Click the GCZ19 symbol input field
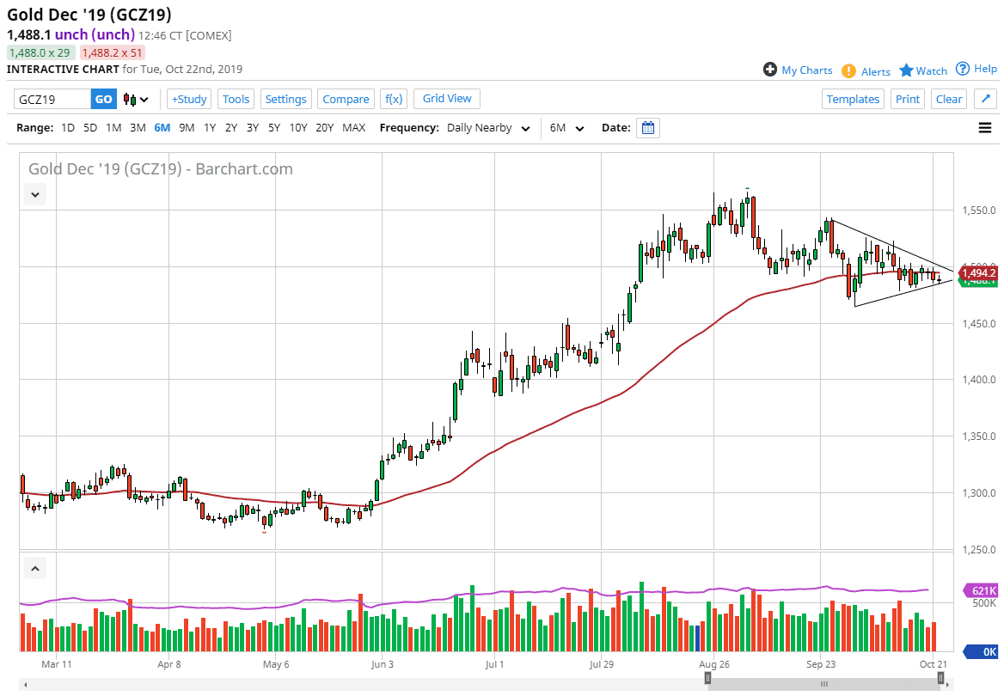Viewport: 1004px width, 696px height. point(52,99)
